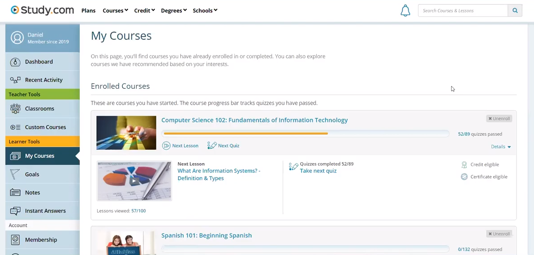Open Classrooms under Teacher Tools
The height and width of the screenshot is (255, 534).
[x=43, y=109]
